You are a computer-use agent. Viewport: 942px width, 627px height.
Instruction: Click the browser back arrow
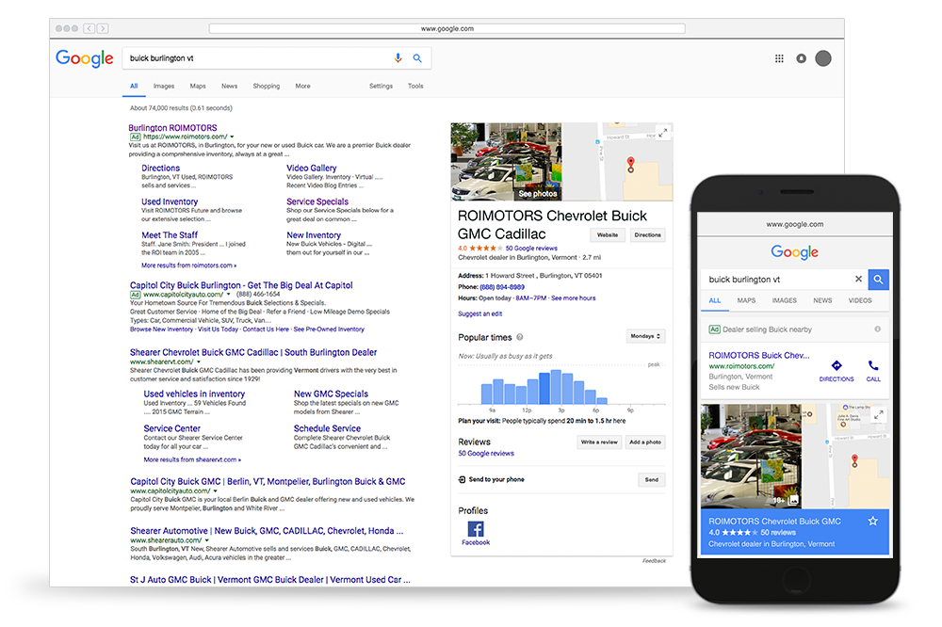click(x=89, y=28)
